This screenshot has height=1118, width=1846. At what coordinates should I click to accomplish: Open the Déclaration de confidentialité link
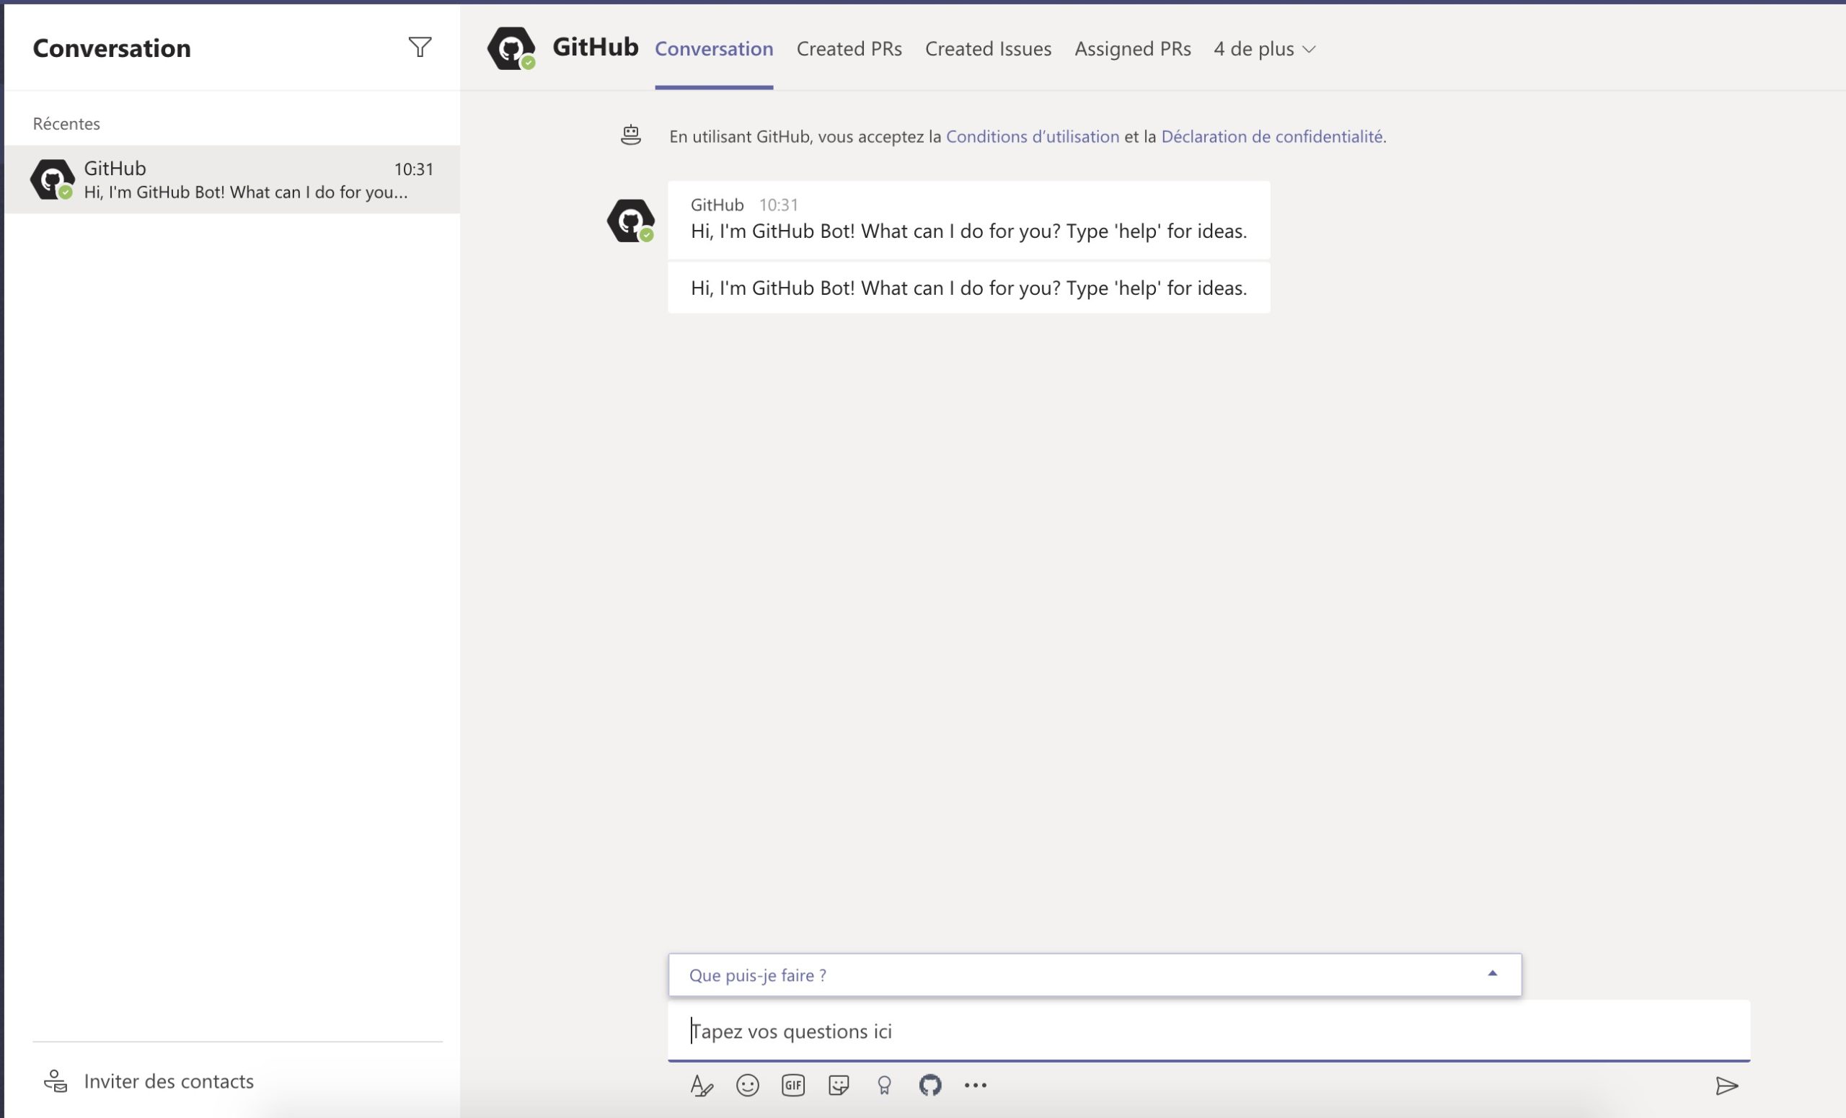click(x=1271, y=136)
